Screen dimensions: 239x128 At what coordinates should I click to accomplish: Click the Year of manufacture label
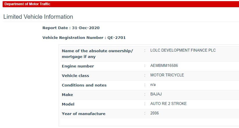pyautogui.click(x=84, y=114)
